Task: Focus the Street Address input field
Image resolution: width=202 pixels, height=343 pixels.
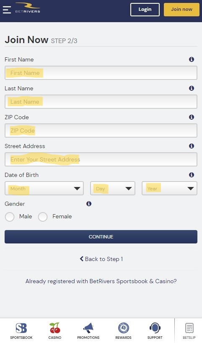Action: [101, 159]
